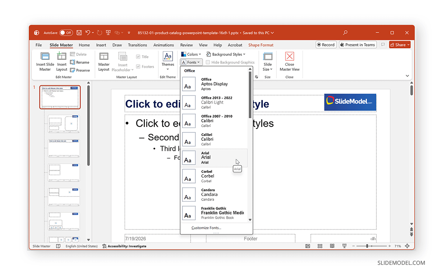Open Customize Quick Access Toolbar arrow
This screenshot has width=443, height=274.
[x=129, y=33]
